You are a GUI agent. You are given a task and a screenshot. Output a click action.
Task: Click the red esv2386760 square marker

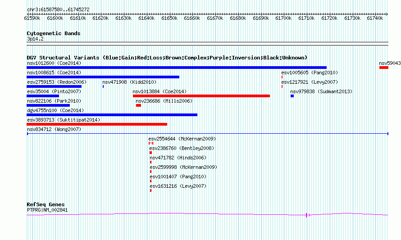click(x=150, y=153)
